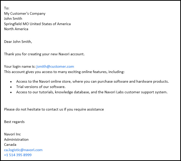
Task: Click the "Thank you for creating" sentence
Action: point(44,54)
